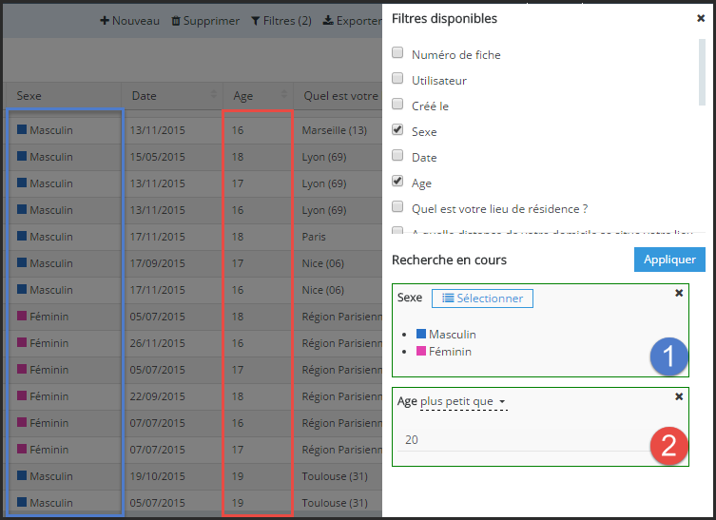This screenshot has height=520, width=716.
Task: Click date cell 15/05/2015
Action: coord(158,157)
